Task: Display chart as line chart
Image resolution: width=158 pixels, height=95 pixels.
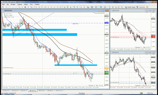Action: click(71, 7)
